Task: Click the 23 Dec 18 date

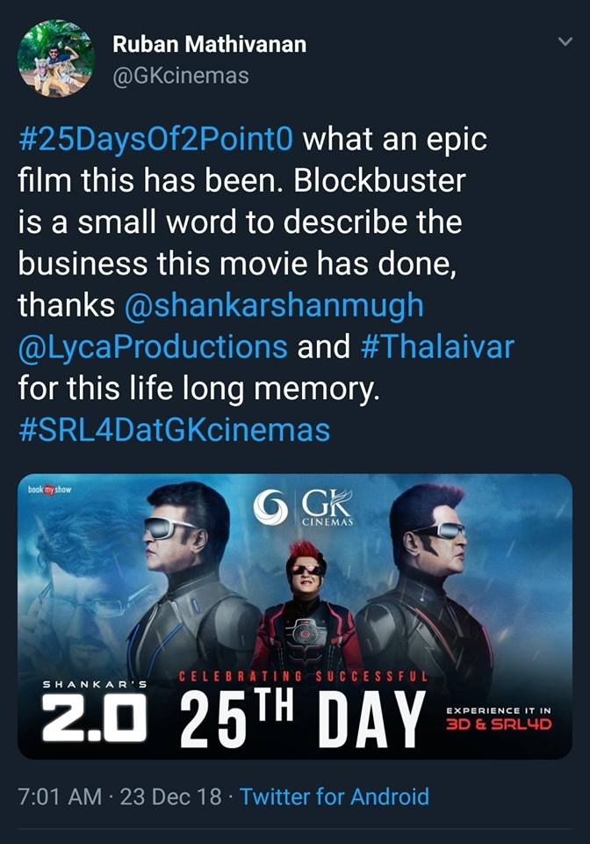Action: pos(171,797)
